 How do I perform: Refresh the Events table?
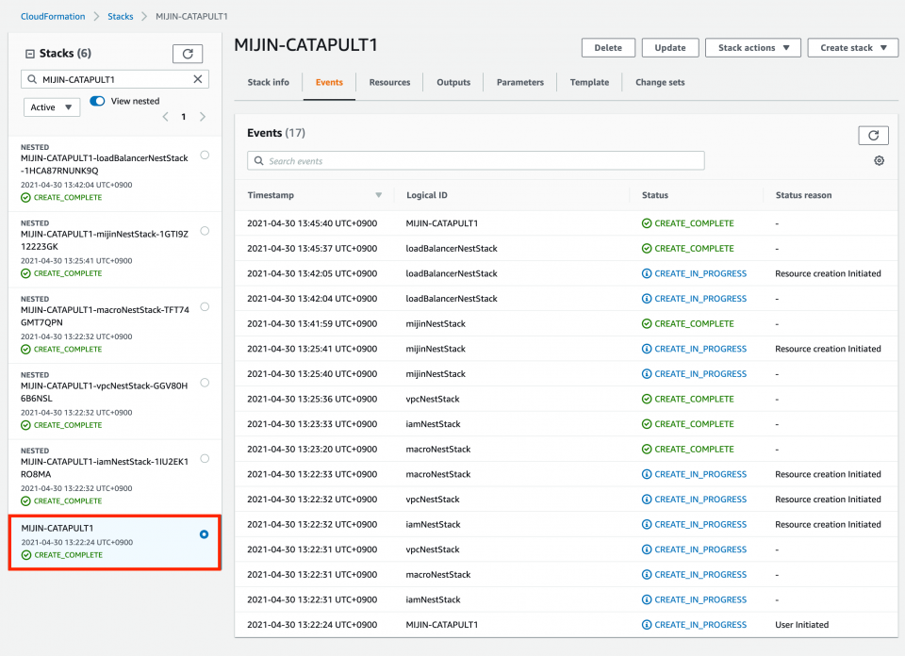873,135
